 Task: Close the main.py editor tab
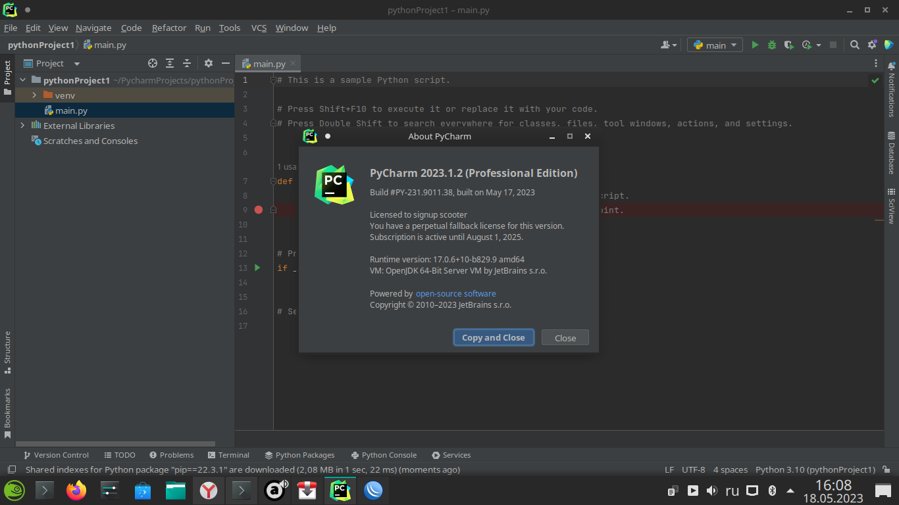point(294,63)
